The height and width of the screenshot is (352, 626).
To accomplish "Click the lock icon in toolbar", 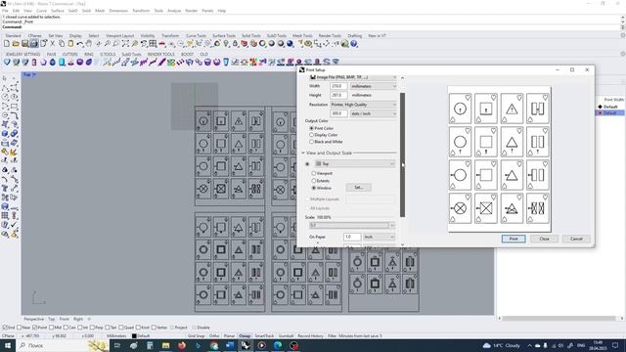I will [235, 43].
